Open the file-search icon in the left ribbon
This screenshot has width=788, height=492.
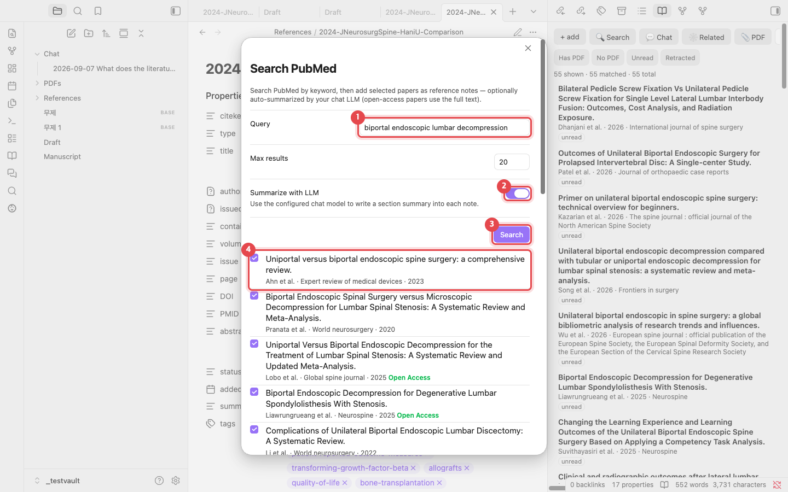point(12,33)
